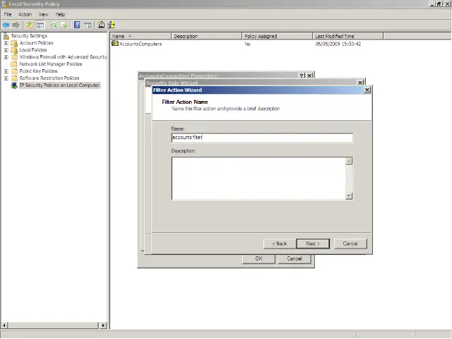The width and height of the screenshot is (452, 339).
Task: Click the Description text area
Action: 258,177
